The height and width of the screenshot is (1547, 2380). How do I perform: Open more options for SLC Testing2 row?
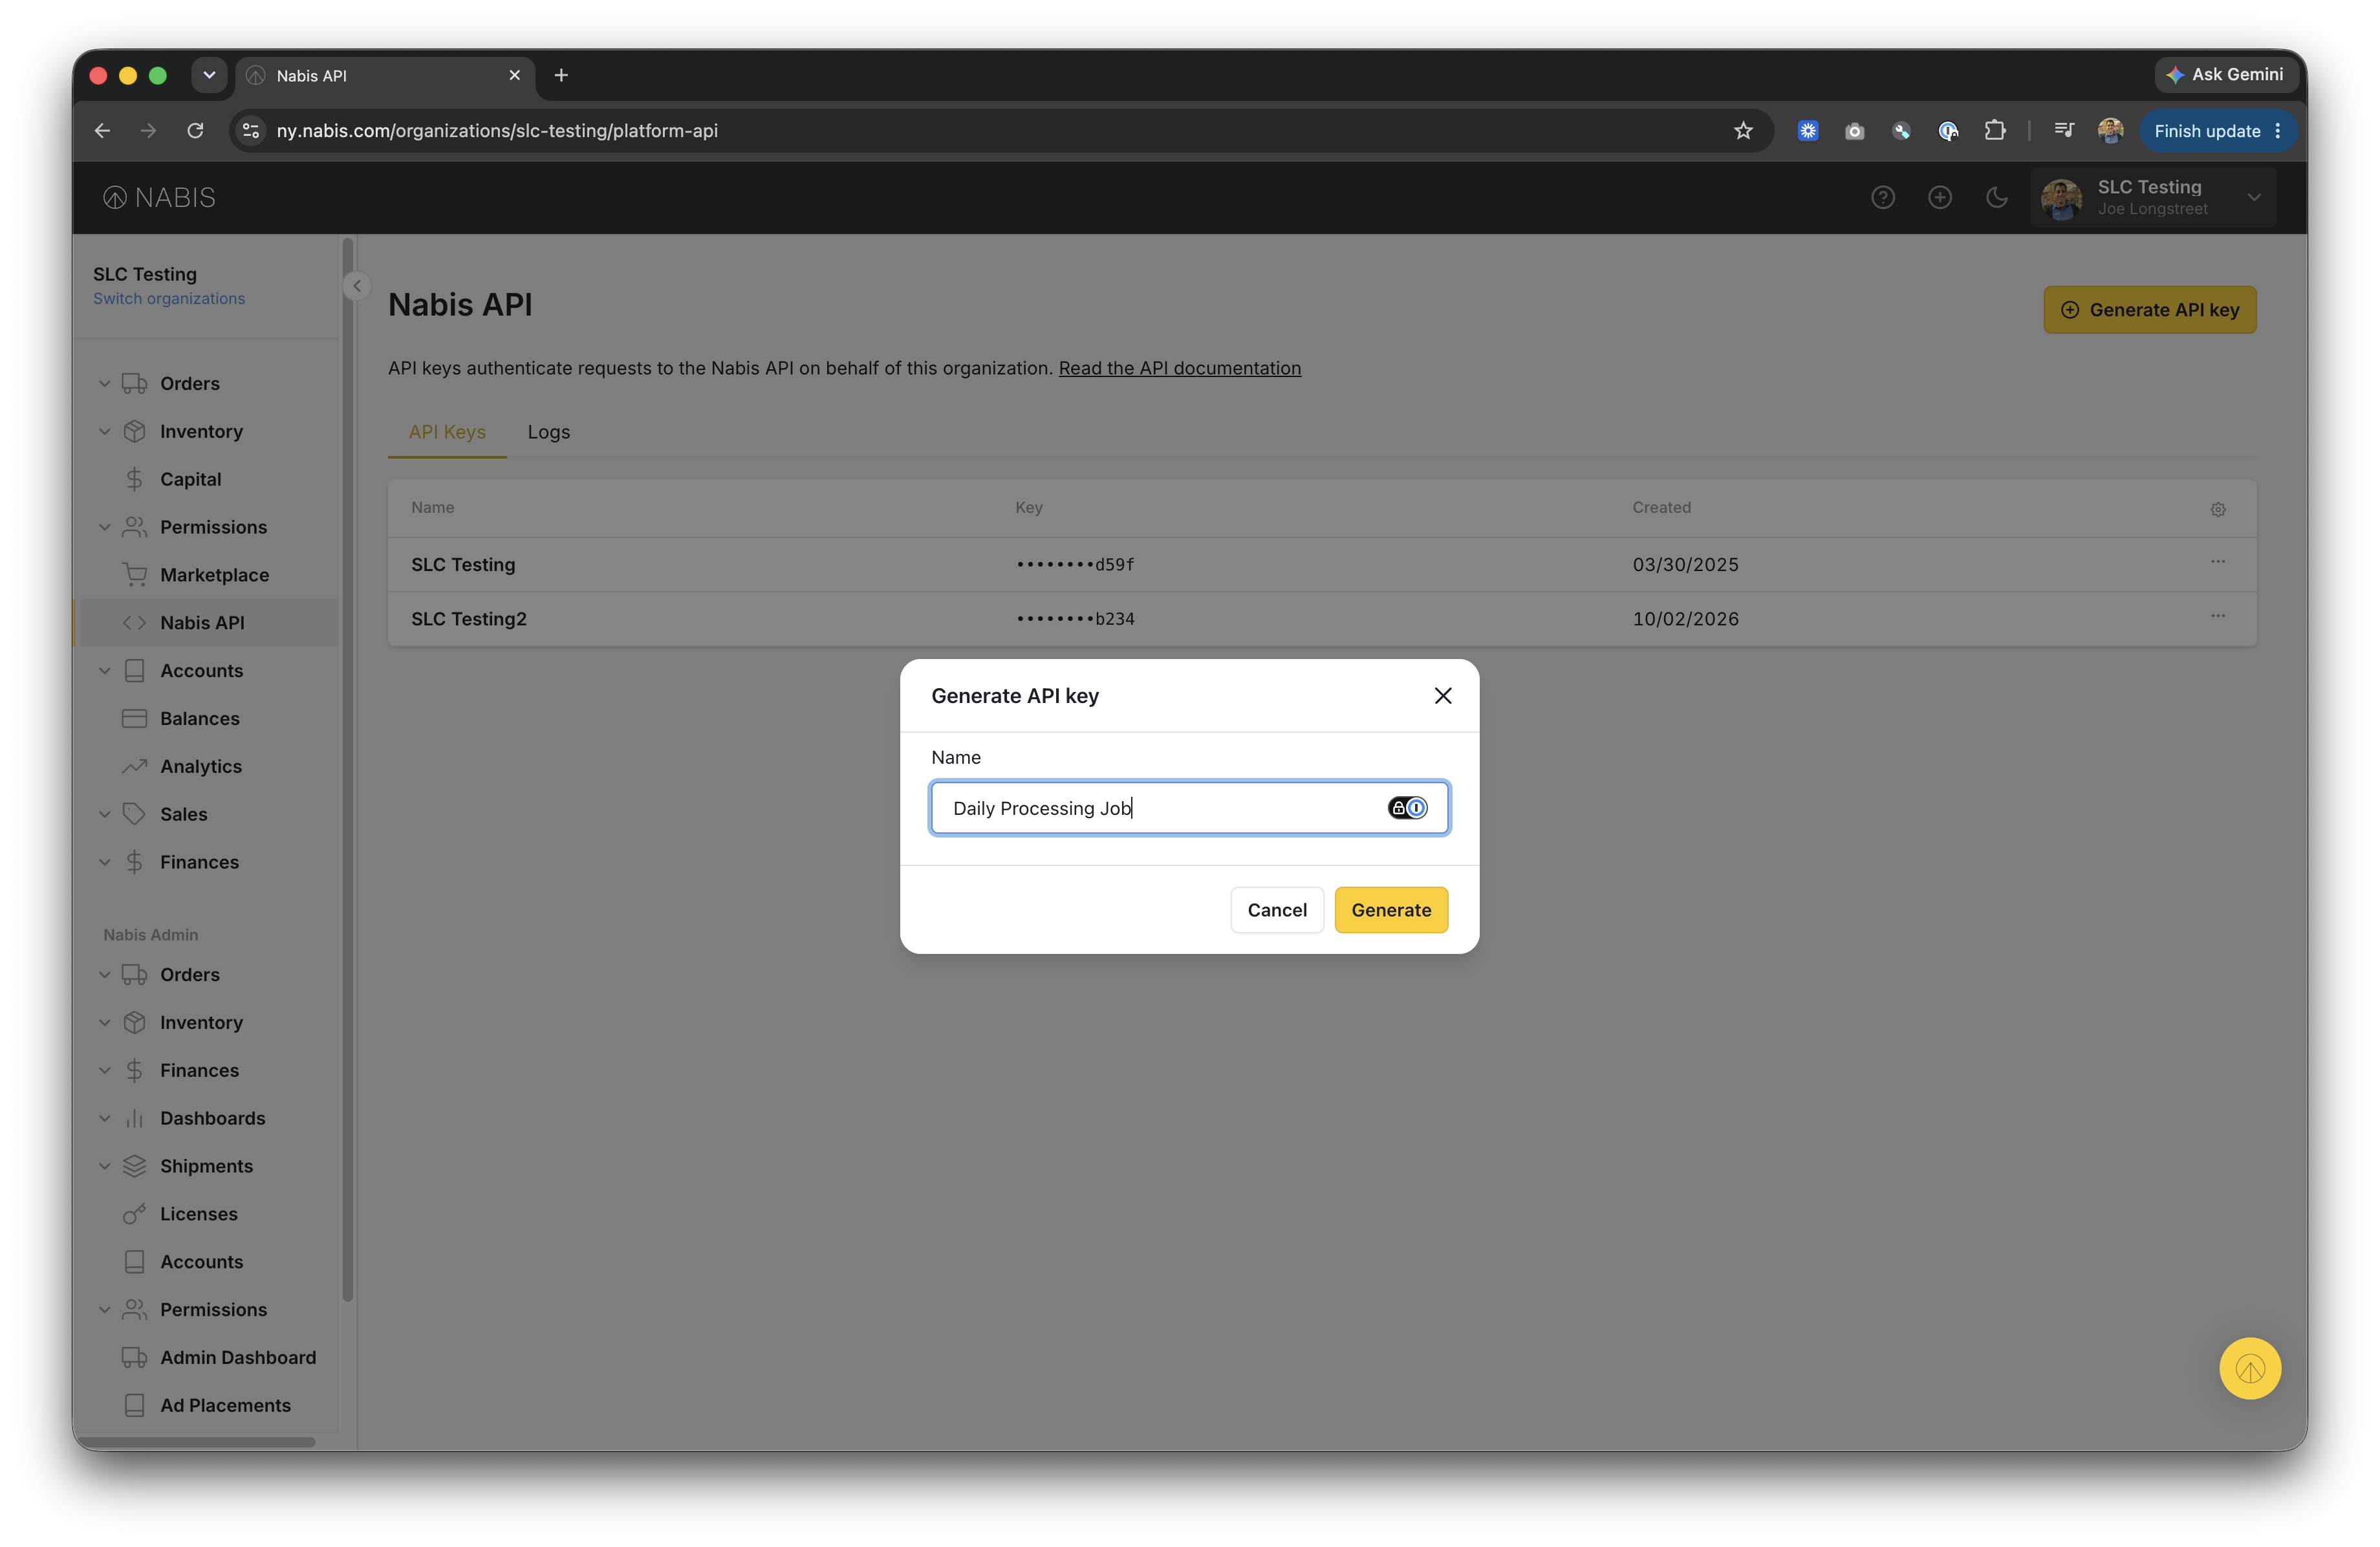(2217, 616)
